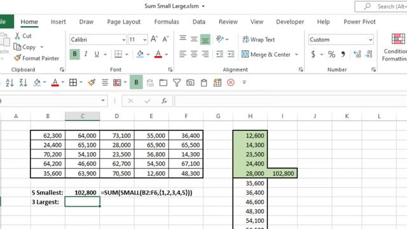
Task: Click the Orientation text angle icon
Action: 219,39
